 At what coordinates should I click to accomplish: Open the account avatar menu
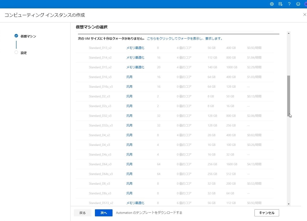coord(305,4)
